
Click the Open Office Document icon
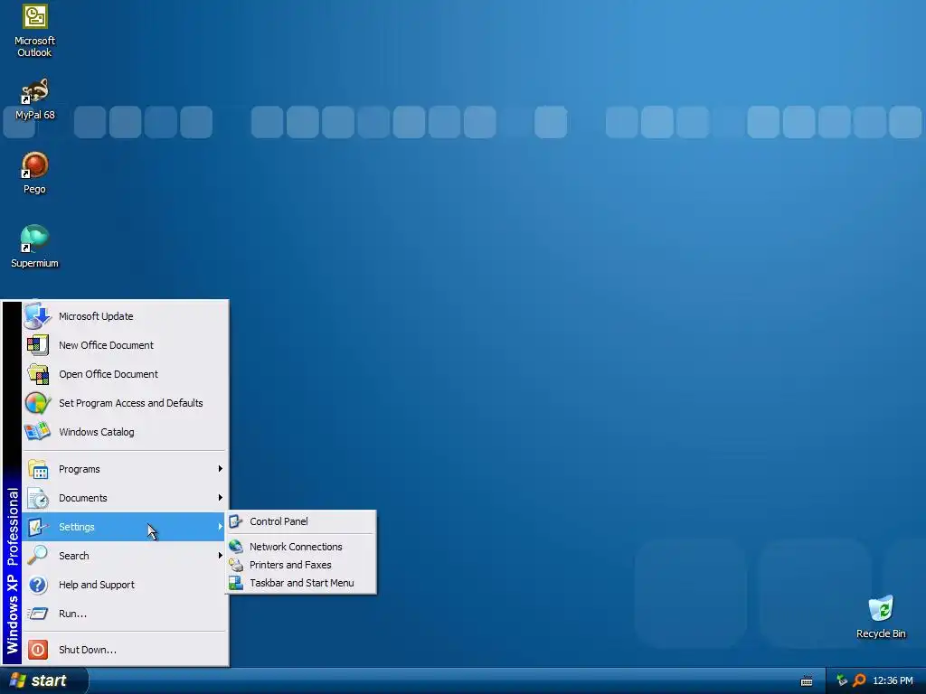38,374
